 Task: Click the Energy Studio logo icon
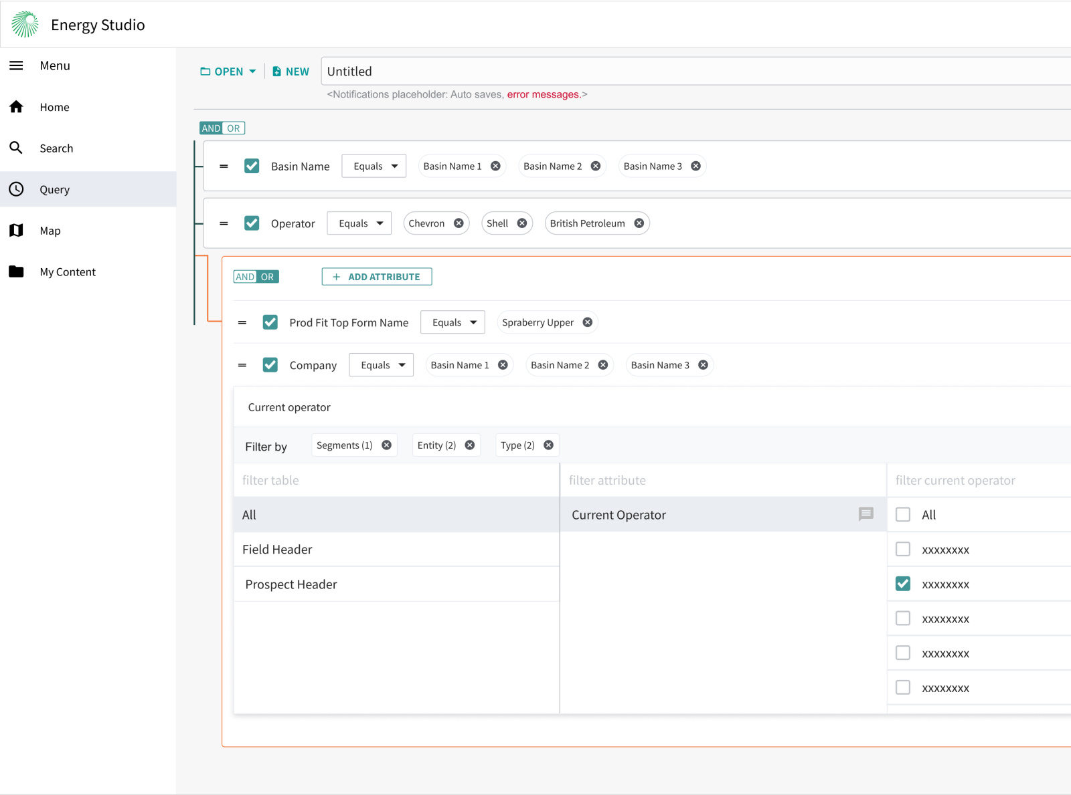(25, 24)
